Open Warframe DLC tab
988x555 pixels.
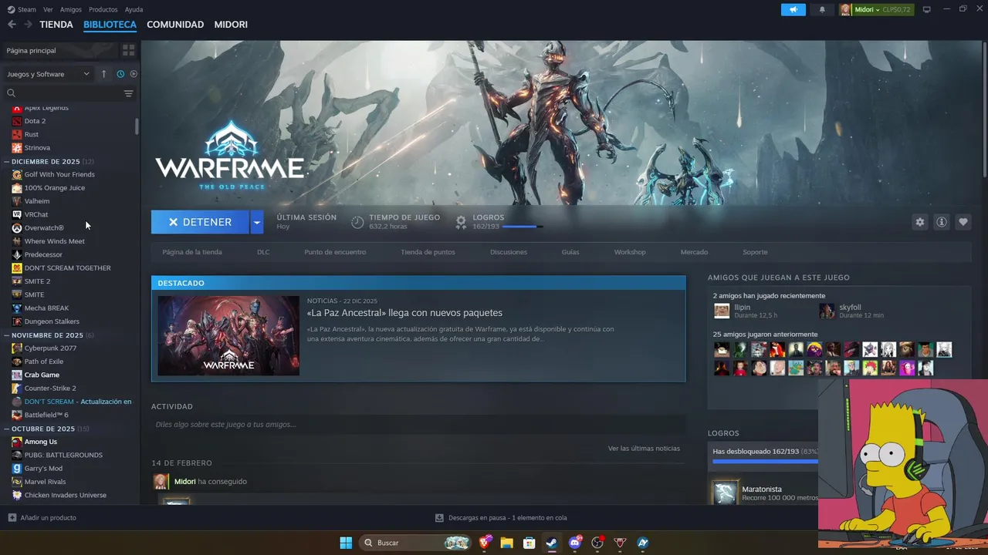tap(263, 252)
